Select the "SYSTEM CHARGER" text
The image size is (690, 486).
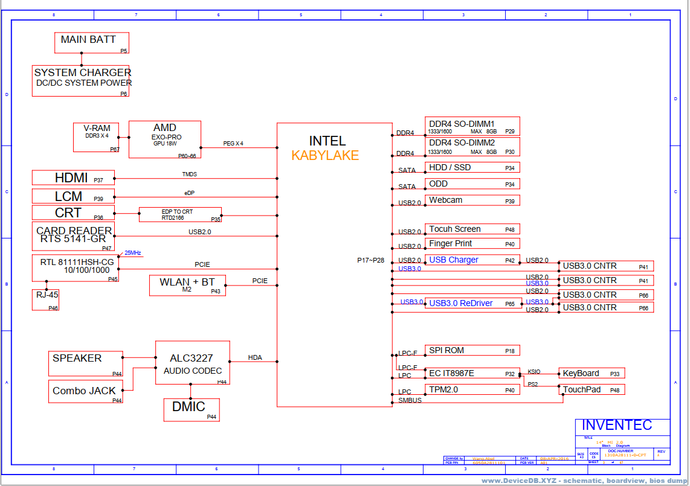(x=83, y=72)
